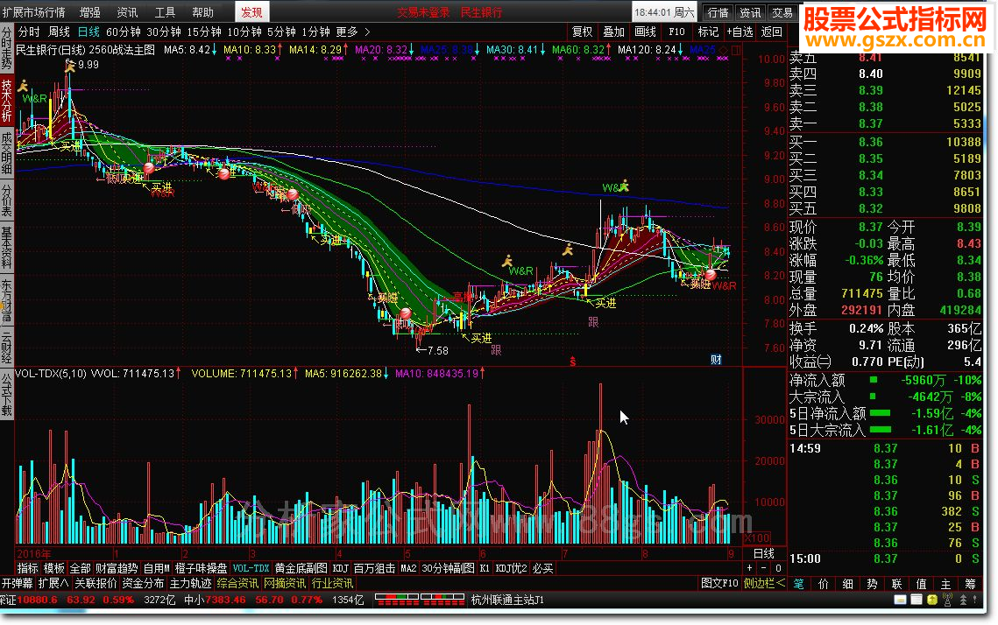The height and width of the screenshot is (625, 998).
Task: Reset chart zoom with the 0 button
Action: pyautogui.click(x=778, y=568)
